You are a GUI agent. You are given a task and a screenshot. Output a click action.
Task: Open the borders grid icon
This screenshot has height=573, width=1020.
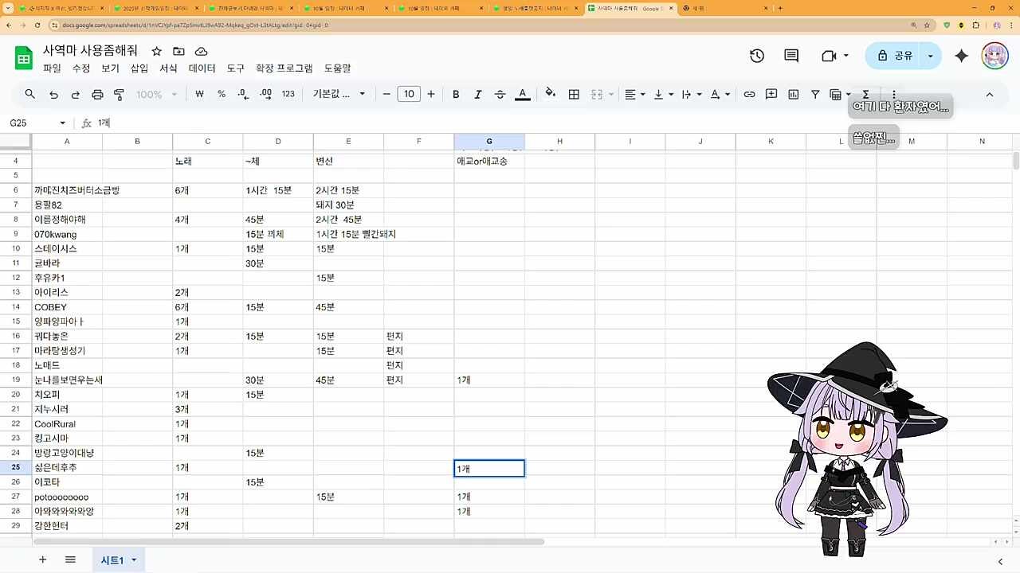(x=574, y=94)
